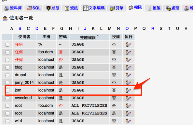Check the box for 任何 % row
Image resolution: width=193 pixels, height=125 pixels.
coord(7,44)
